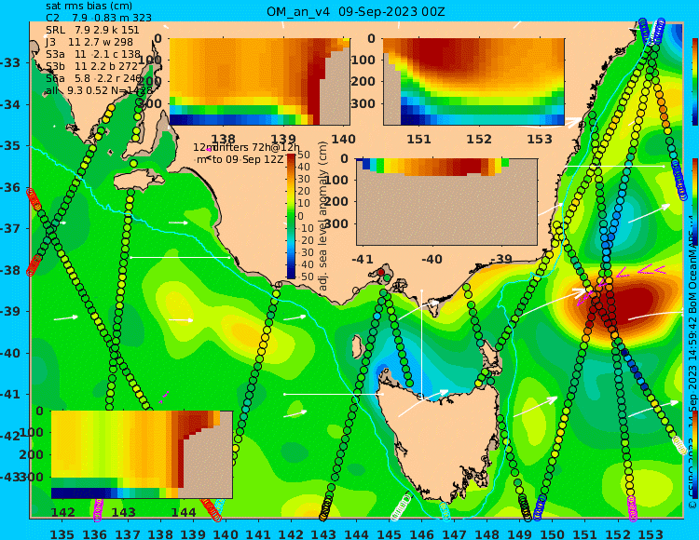Select colorbar tick label 50
This screenshot has width=699, height=540.
tap(304, 155)
